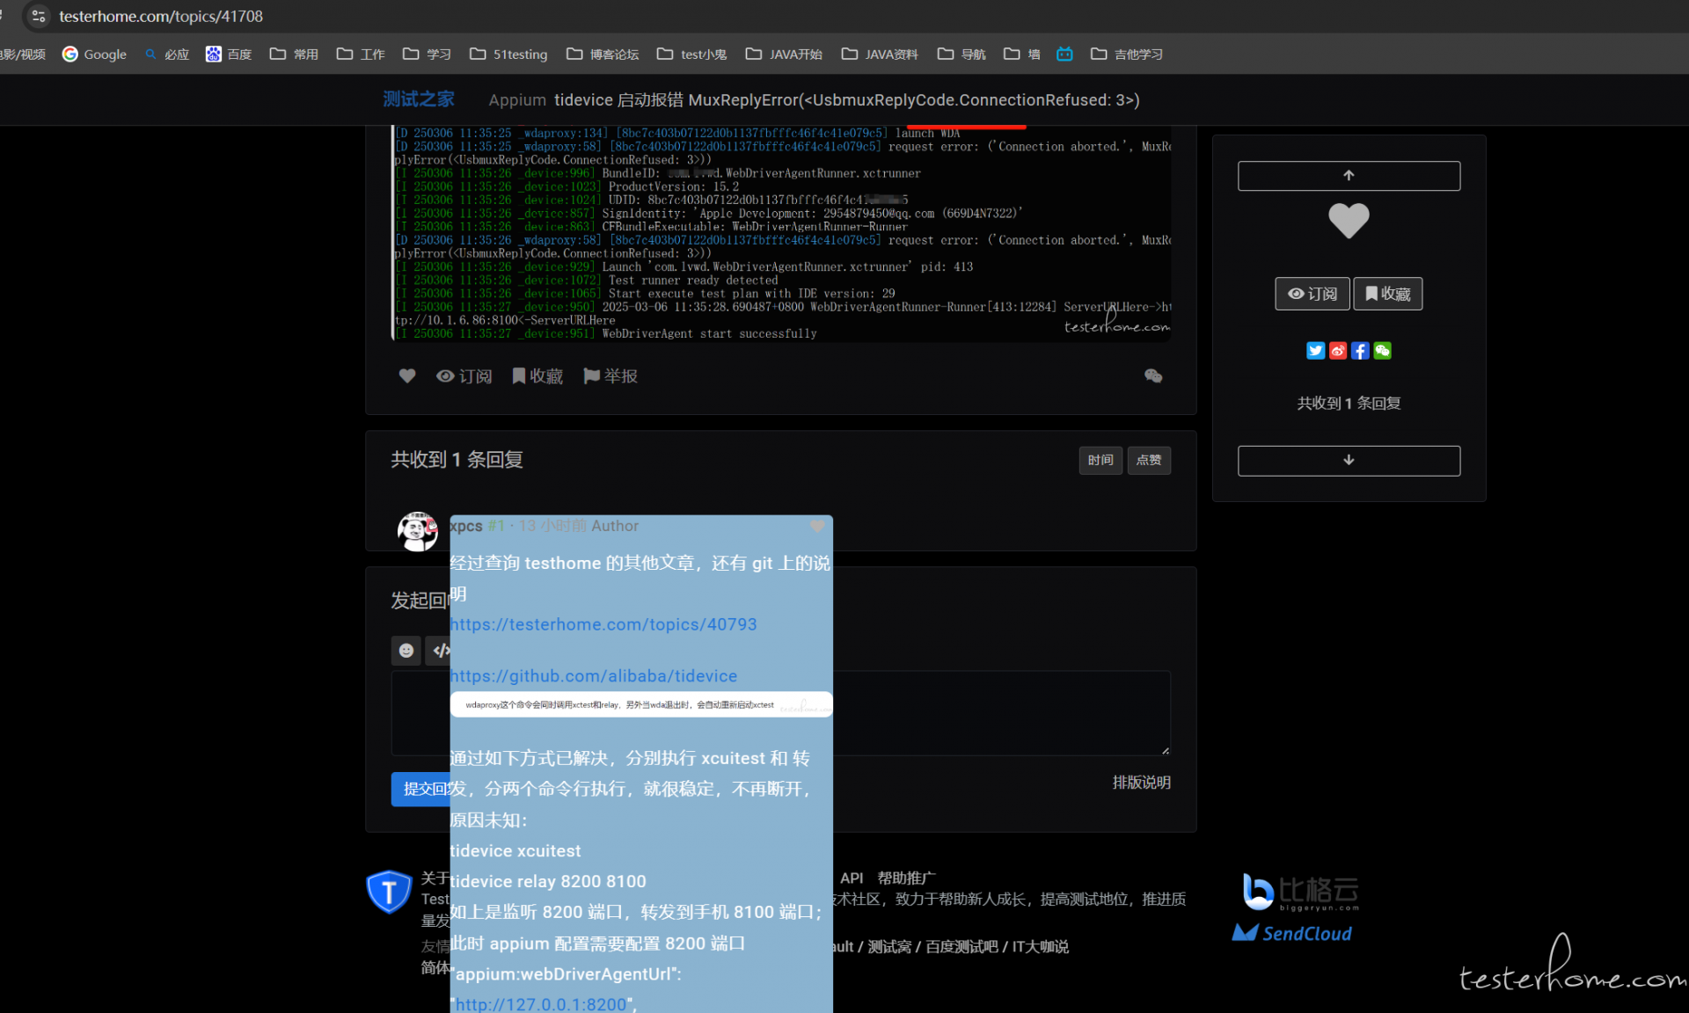1689x1013 pixels.
Task: Open the 墙 bookmark folder
Action: click(1021, 54)
